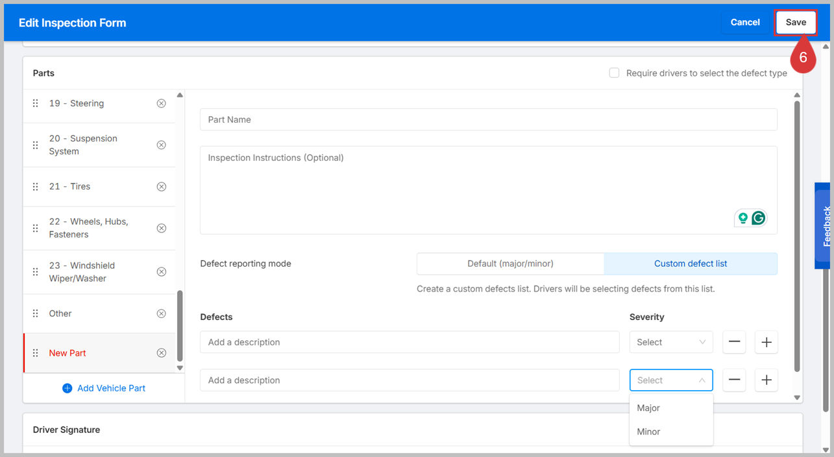Open the Feedback side tab

coord(824,226)
